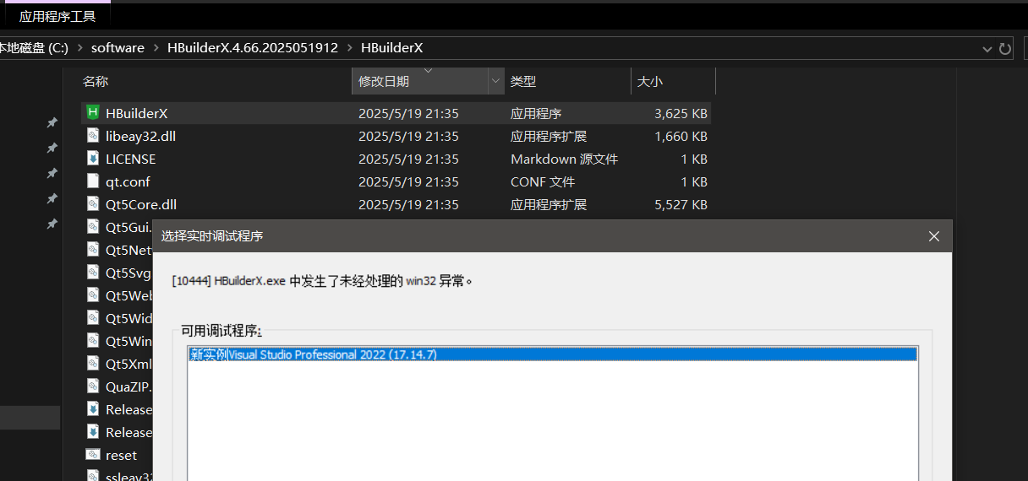
Task: Click the QuaZIP file icon
Action: pyautogui.click(x=93, y=386)
